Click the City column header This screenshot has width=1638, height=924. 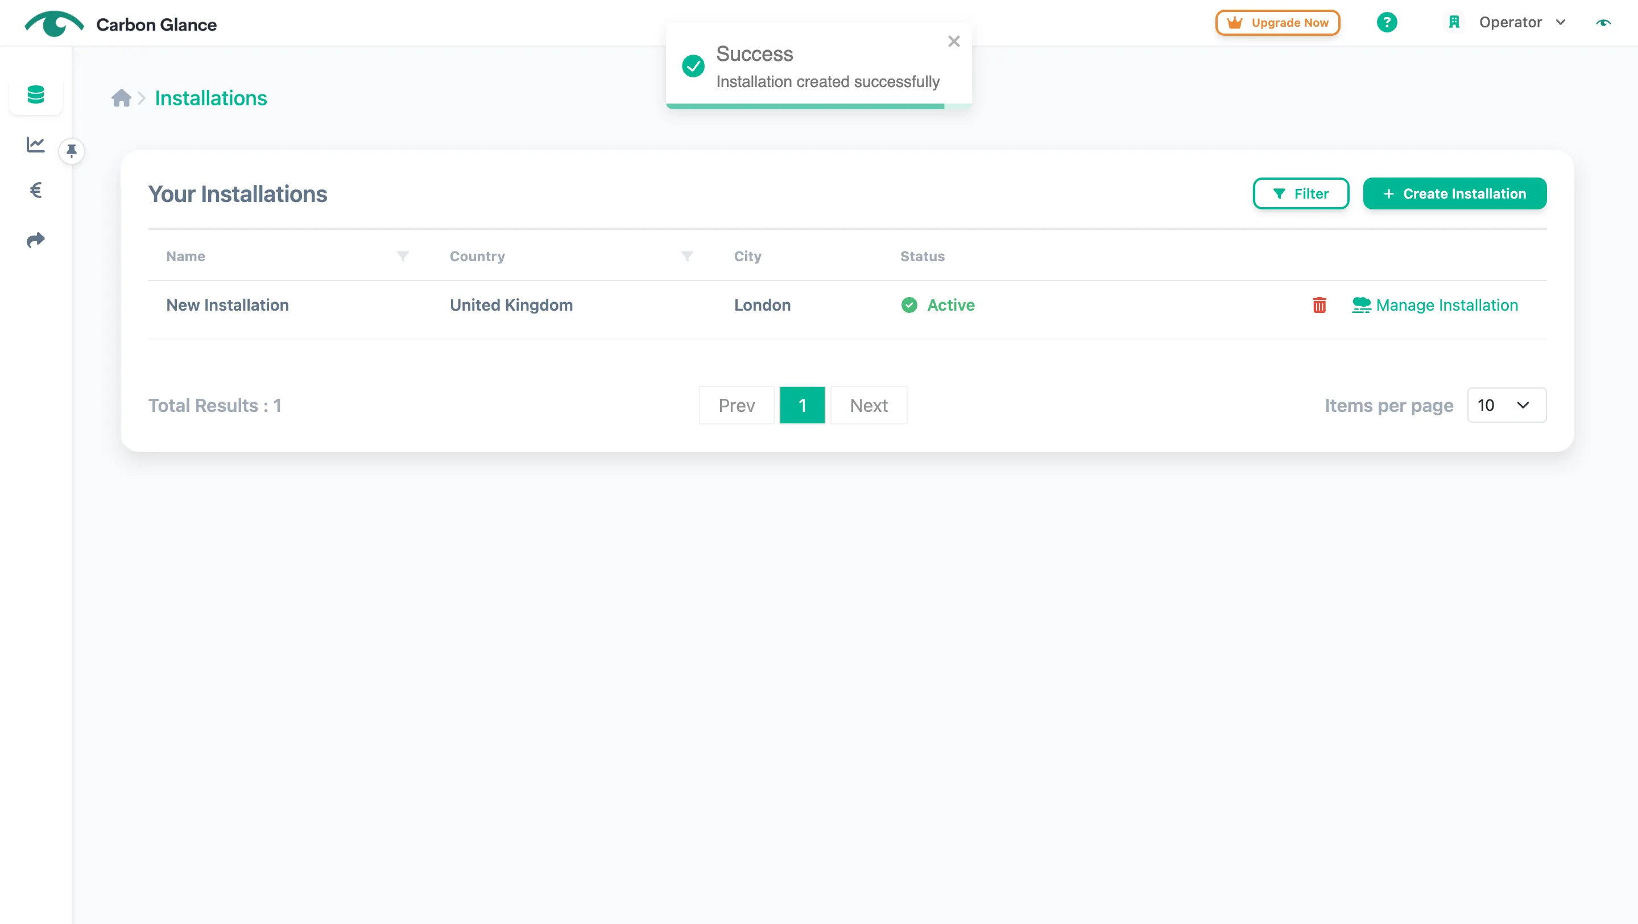pyautogui.click(x=747, y=256)
